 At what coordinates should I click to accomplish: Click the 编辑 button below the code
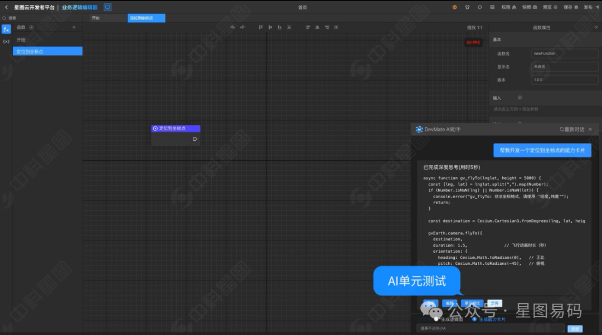coord(450,303)
